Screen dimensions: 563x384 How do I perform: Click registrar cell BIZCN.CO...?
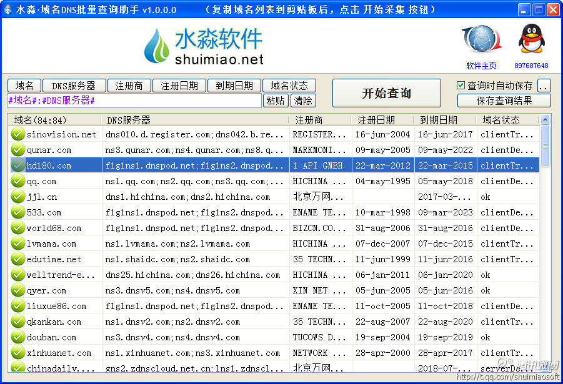(x=319, y=228)
